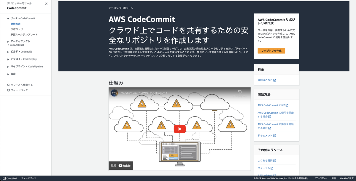The height and width of the screenshot is (181, 356).
Task: Click the リポジトリを作成 button
Action: coord(271,51)
